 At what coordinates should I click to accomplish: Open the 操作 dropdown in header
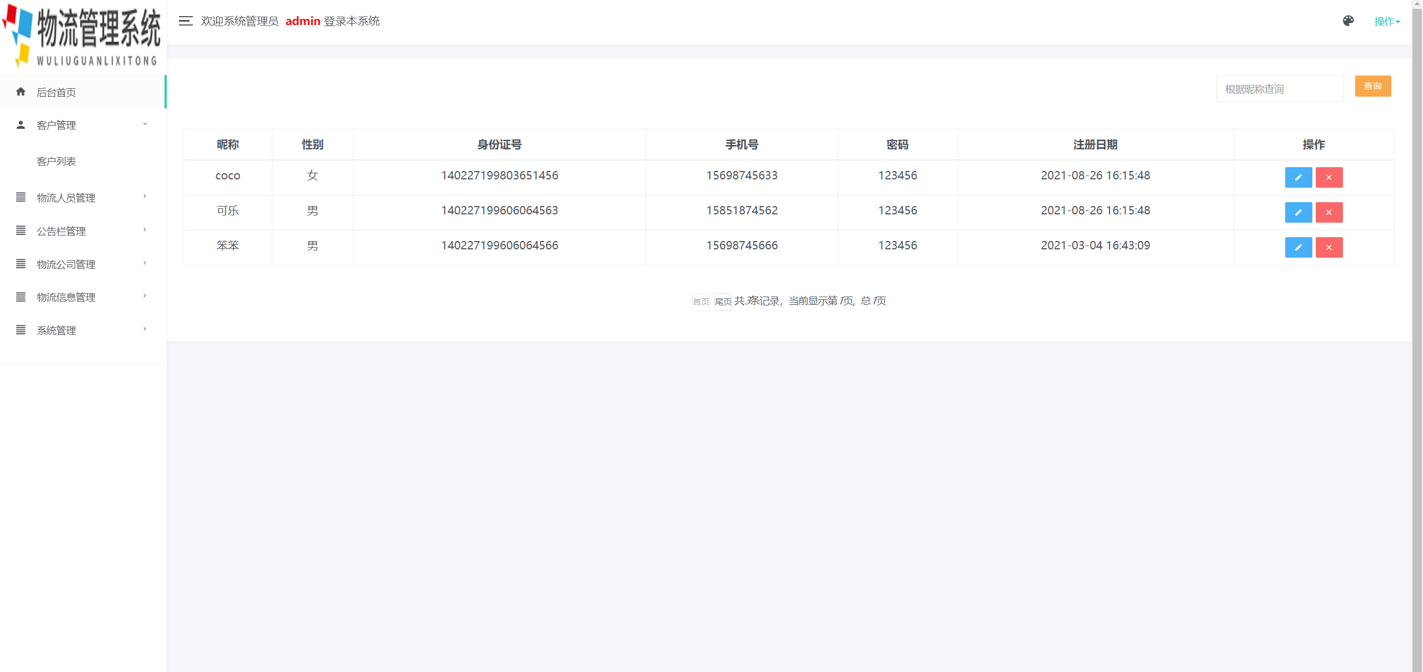(x=1386, y=22)
